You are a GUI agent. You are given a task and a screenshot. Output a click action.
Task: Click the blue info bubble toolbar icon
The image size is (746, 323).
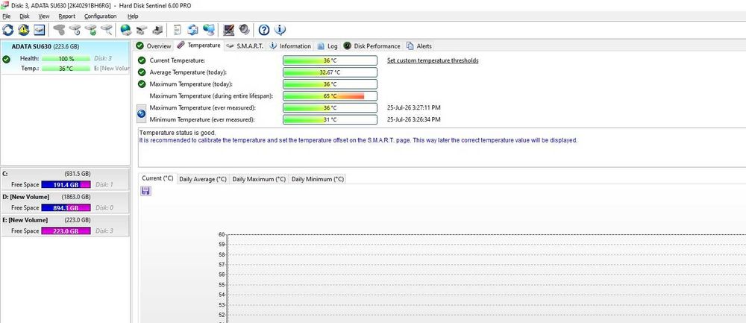click(x=280, y=30)
